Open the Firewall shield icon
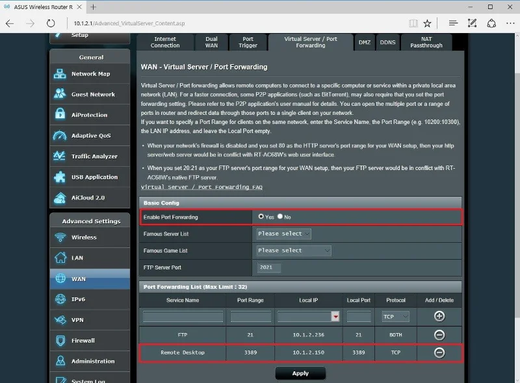The height and width of the screenshot is (383, 520). [x=60, y=340]
